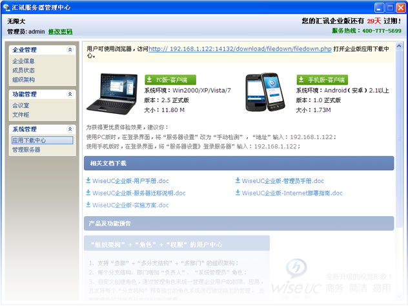Click the 系统环境: Win2000/XP/Vista/7 text
Screen dimensions: 408x306
coord(188,91)
